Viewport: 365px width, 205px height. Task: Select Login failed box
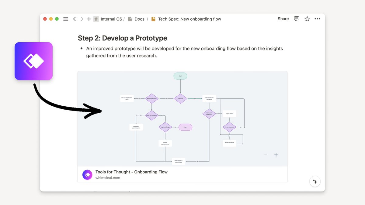pos(229,114)
